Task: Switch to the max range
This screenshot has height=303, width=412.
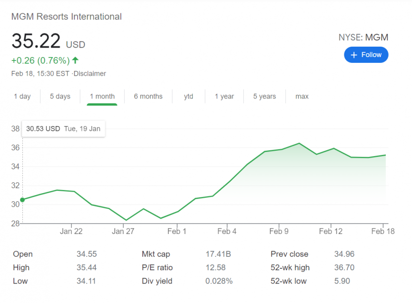Action: [x=302, y=96]
